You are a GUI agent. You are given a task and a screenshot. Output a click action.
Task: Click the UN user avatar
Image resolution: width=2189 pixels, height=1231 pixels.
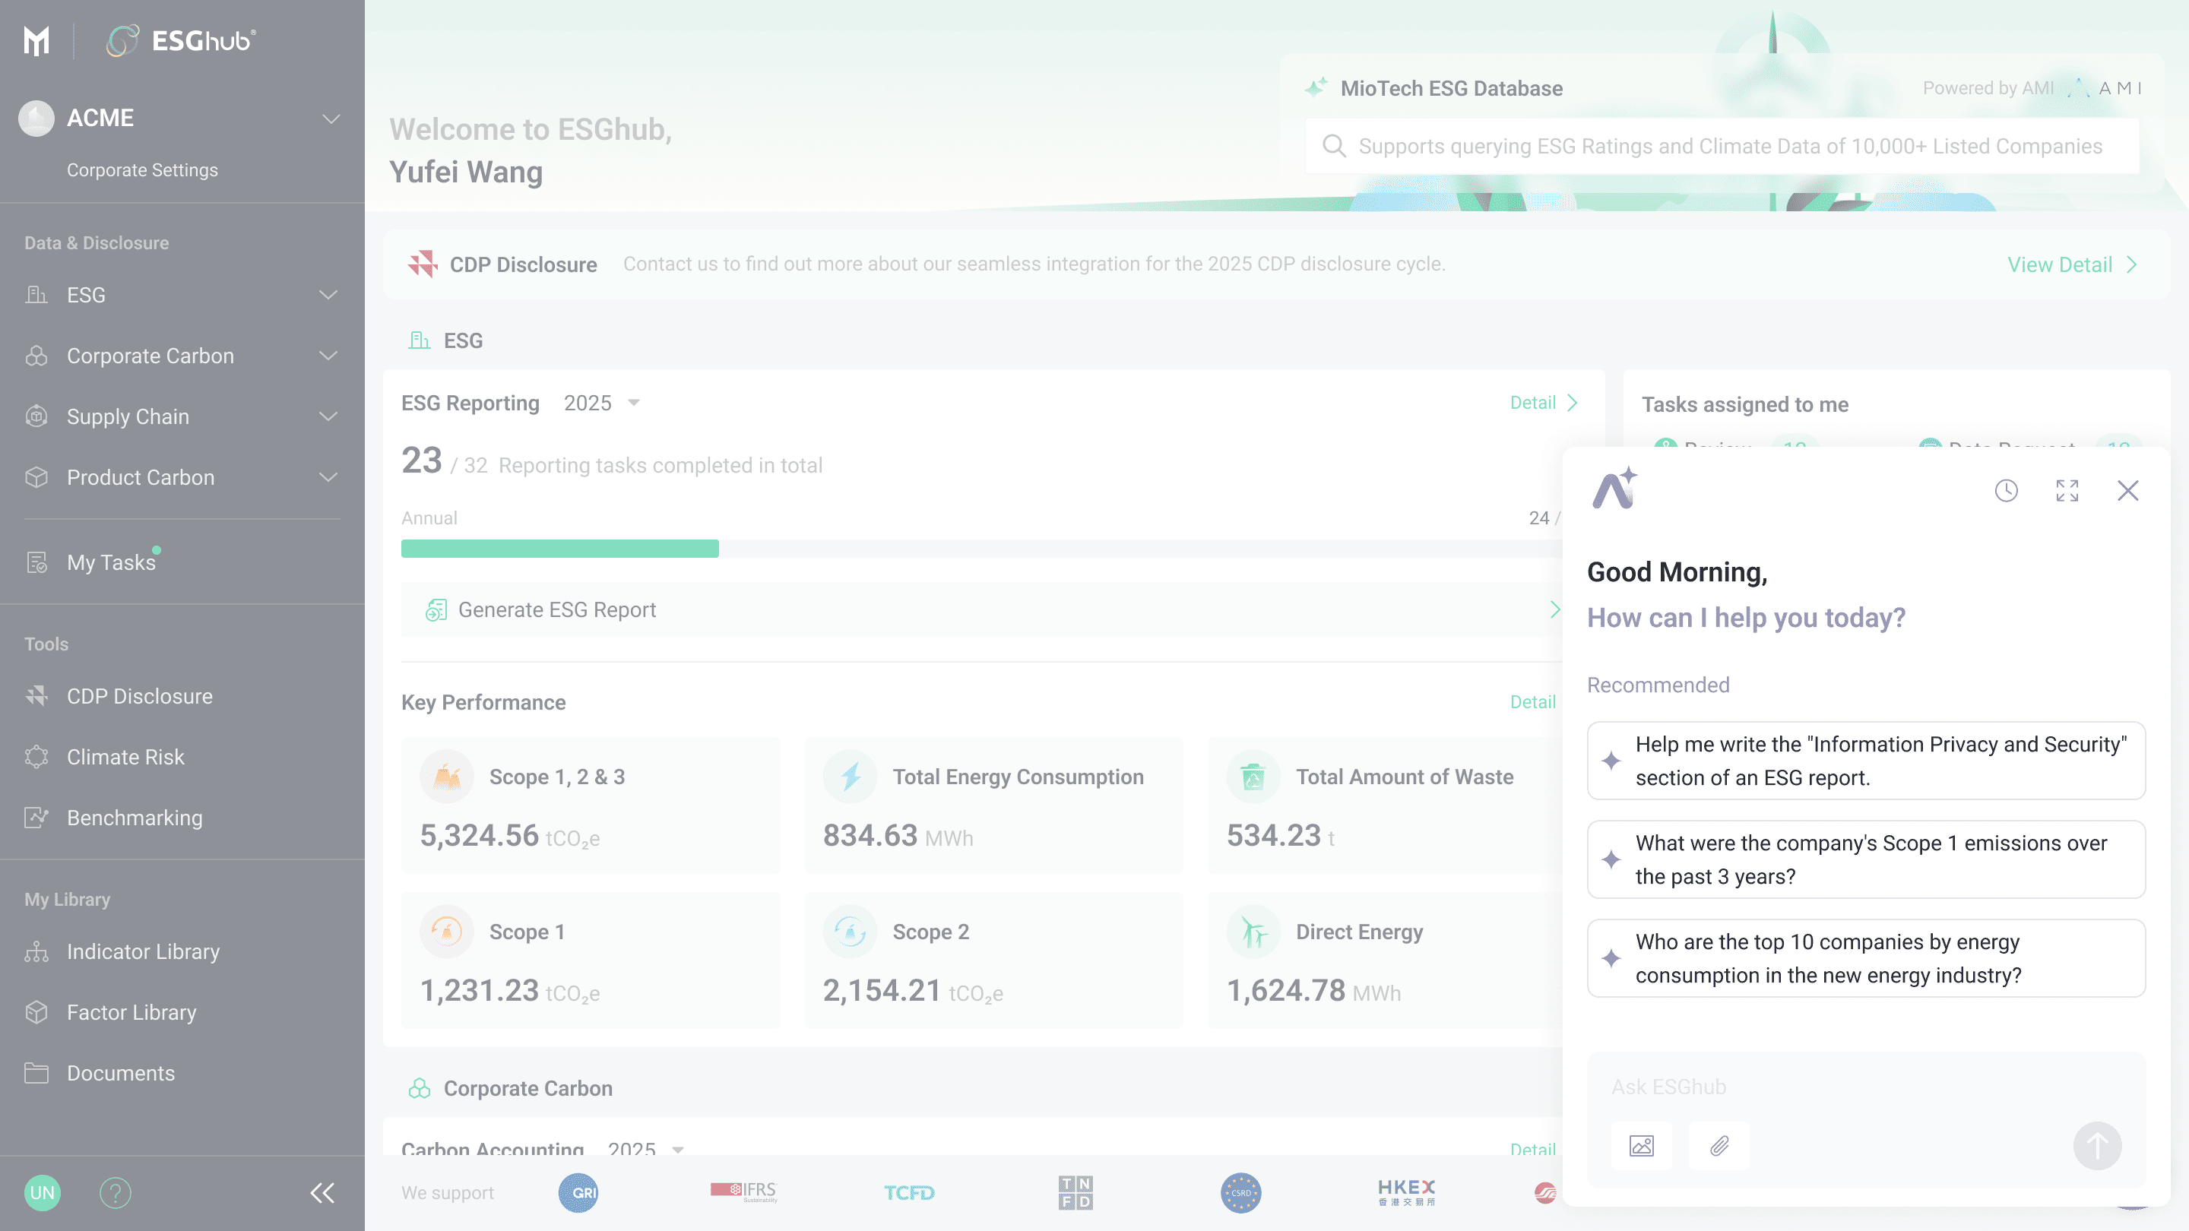pyautogui.click(x=43, y=1194)
